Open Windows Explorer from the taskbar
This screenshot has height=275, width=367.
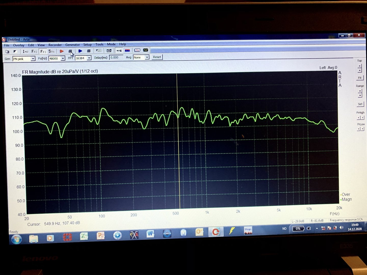click(33, 239)
